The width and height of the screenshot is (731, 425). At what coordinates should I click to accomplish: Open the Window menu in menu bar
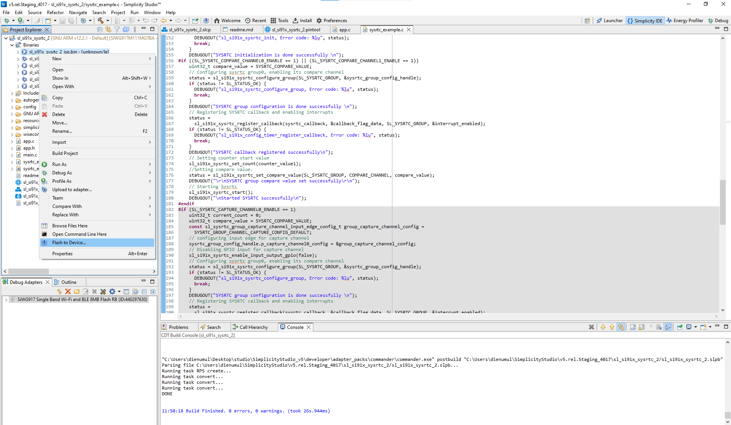[152, 13]
